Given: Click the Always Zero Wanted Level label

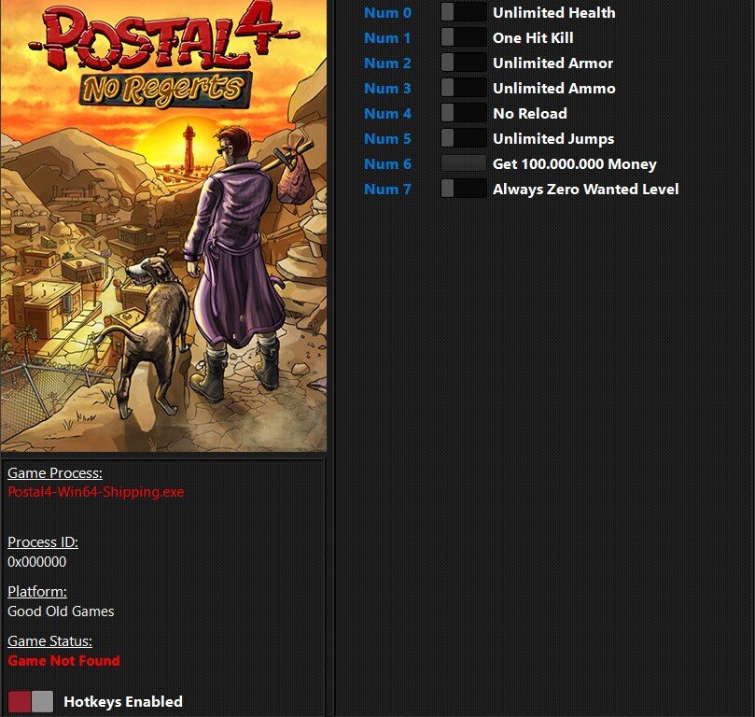Looking at the screenshot, I should (585, 190).
